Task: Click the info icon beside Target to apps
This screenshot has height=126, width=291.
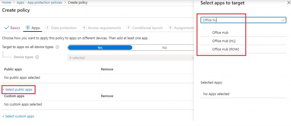Action: (x=58, y=47)
